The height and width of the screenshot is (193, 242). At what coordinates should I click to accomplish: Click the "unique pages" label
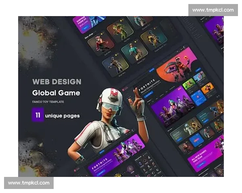63,116
